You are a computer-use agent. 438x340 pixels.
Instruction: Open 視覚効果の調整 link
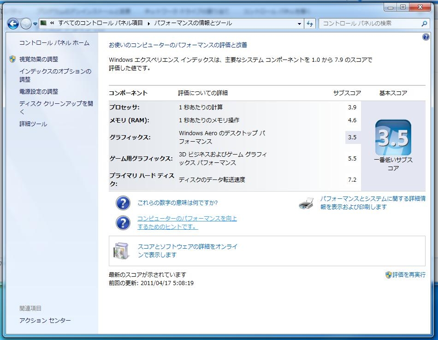pos(39,59)
